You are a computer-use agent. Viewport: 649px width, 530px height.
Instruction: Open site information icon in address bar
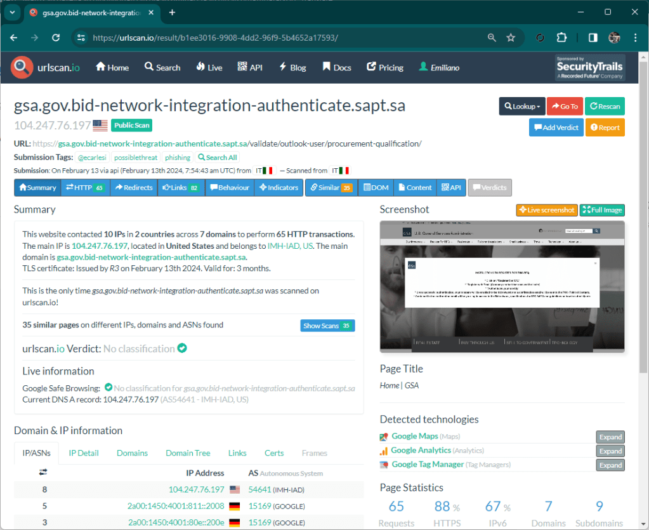[x=81, y=38]
